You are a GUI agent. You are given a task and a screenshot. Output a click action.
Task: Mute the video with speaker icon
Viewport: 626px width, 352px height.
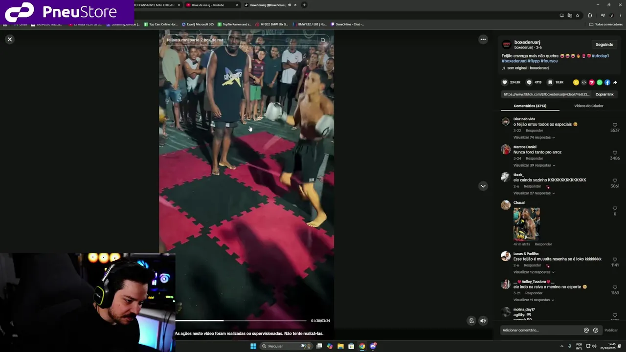point(483,321)
